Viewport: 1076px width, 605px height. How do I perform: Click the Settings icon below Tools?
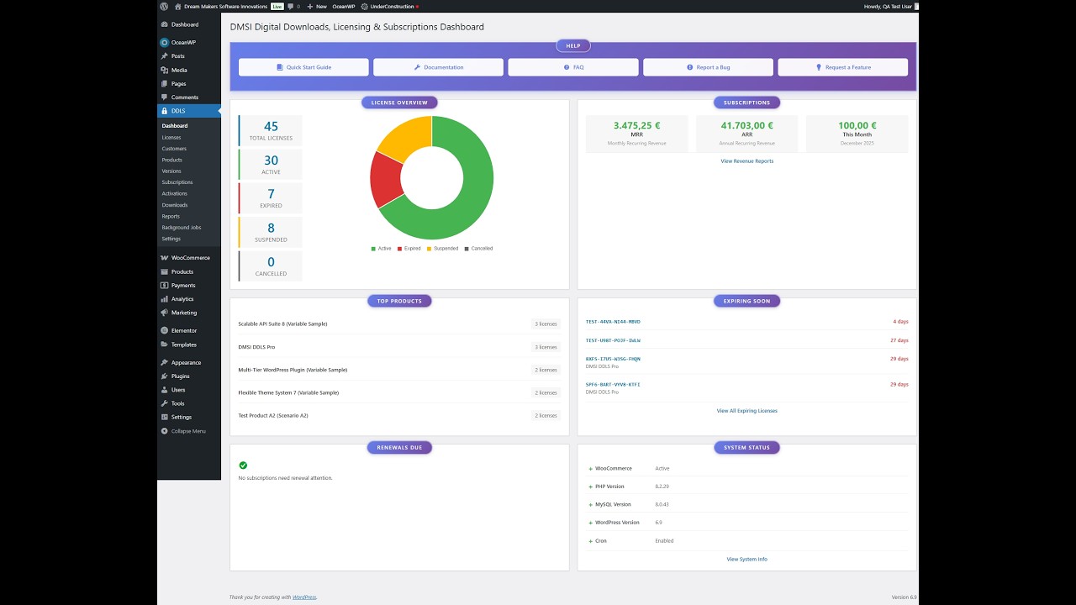click(164, 417)
